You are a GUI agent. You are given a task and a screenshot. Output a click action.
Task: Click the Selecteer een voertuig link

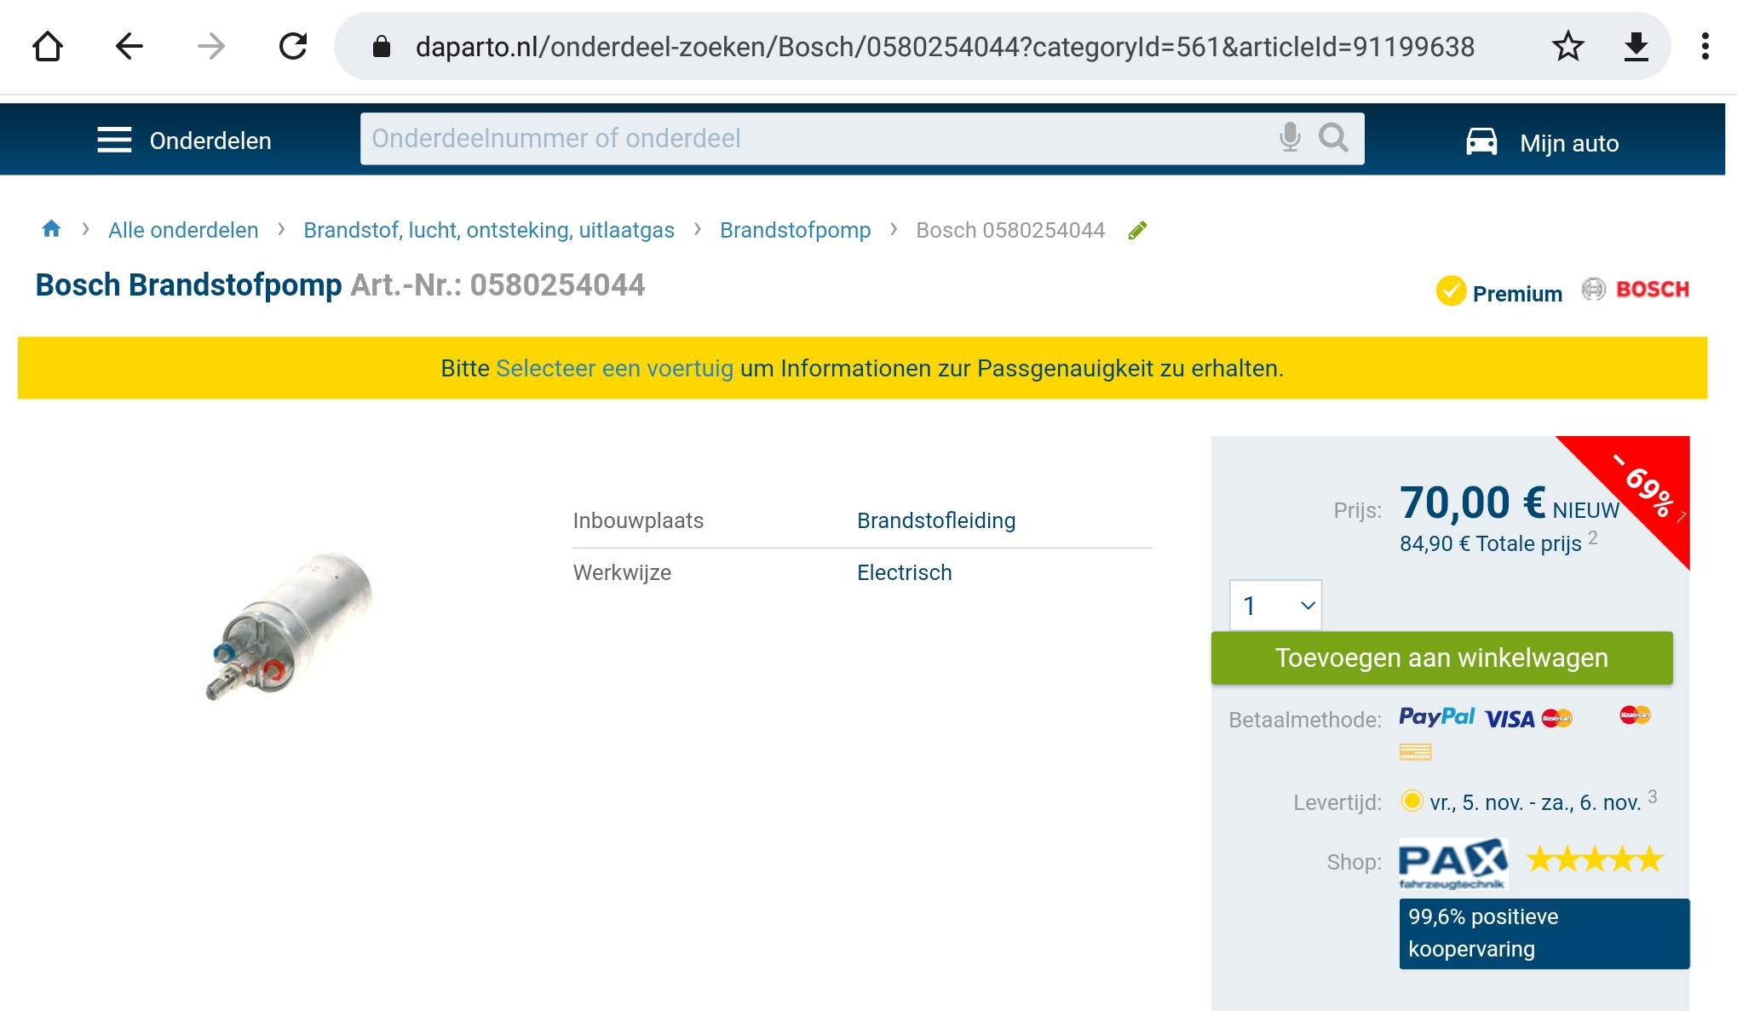614,368
